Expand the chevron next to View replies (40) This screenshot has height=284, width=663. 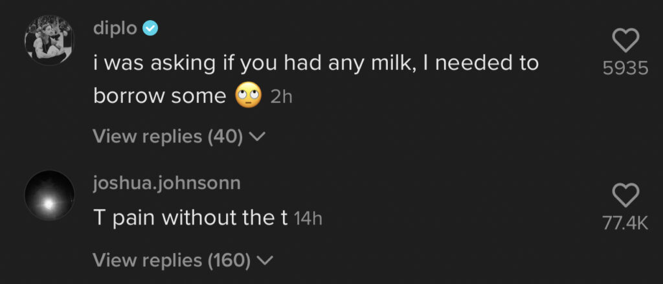[x=258, y=137]
